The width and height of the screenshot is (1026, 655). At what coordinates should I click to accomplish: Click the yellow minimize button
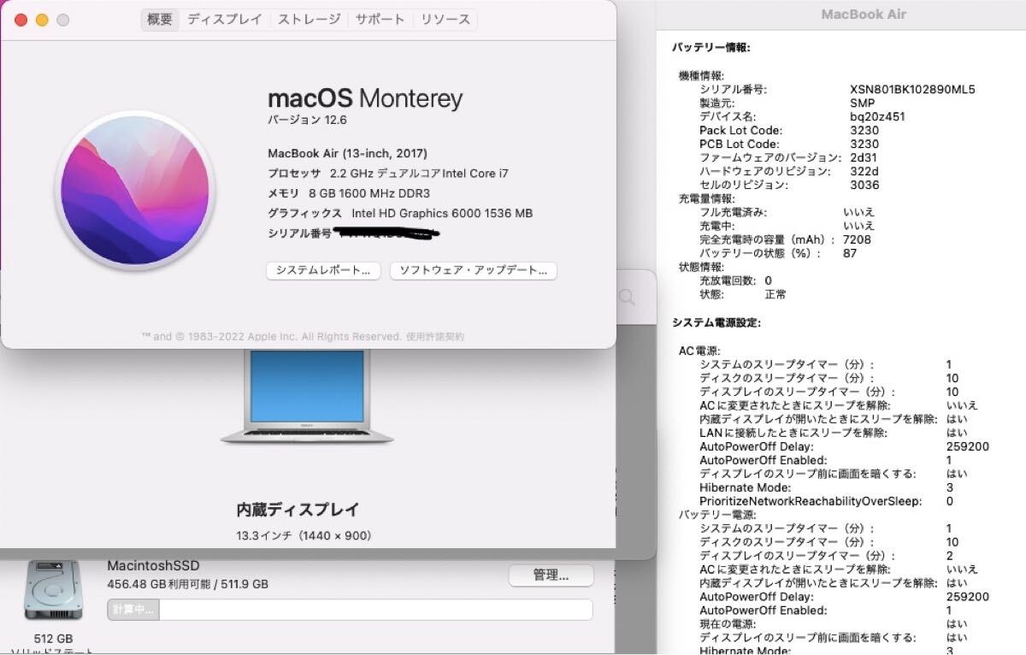click(42, 20)
